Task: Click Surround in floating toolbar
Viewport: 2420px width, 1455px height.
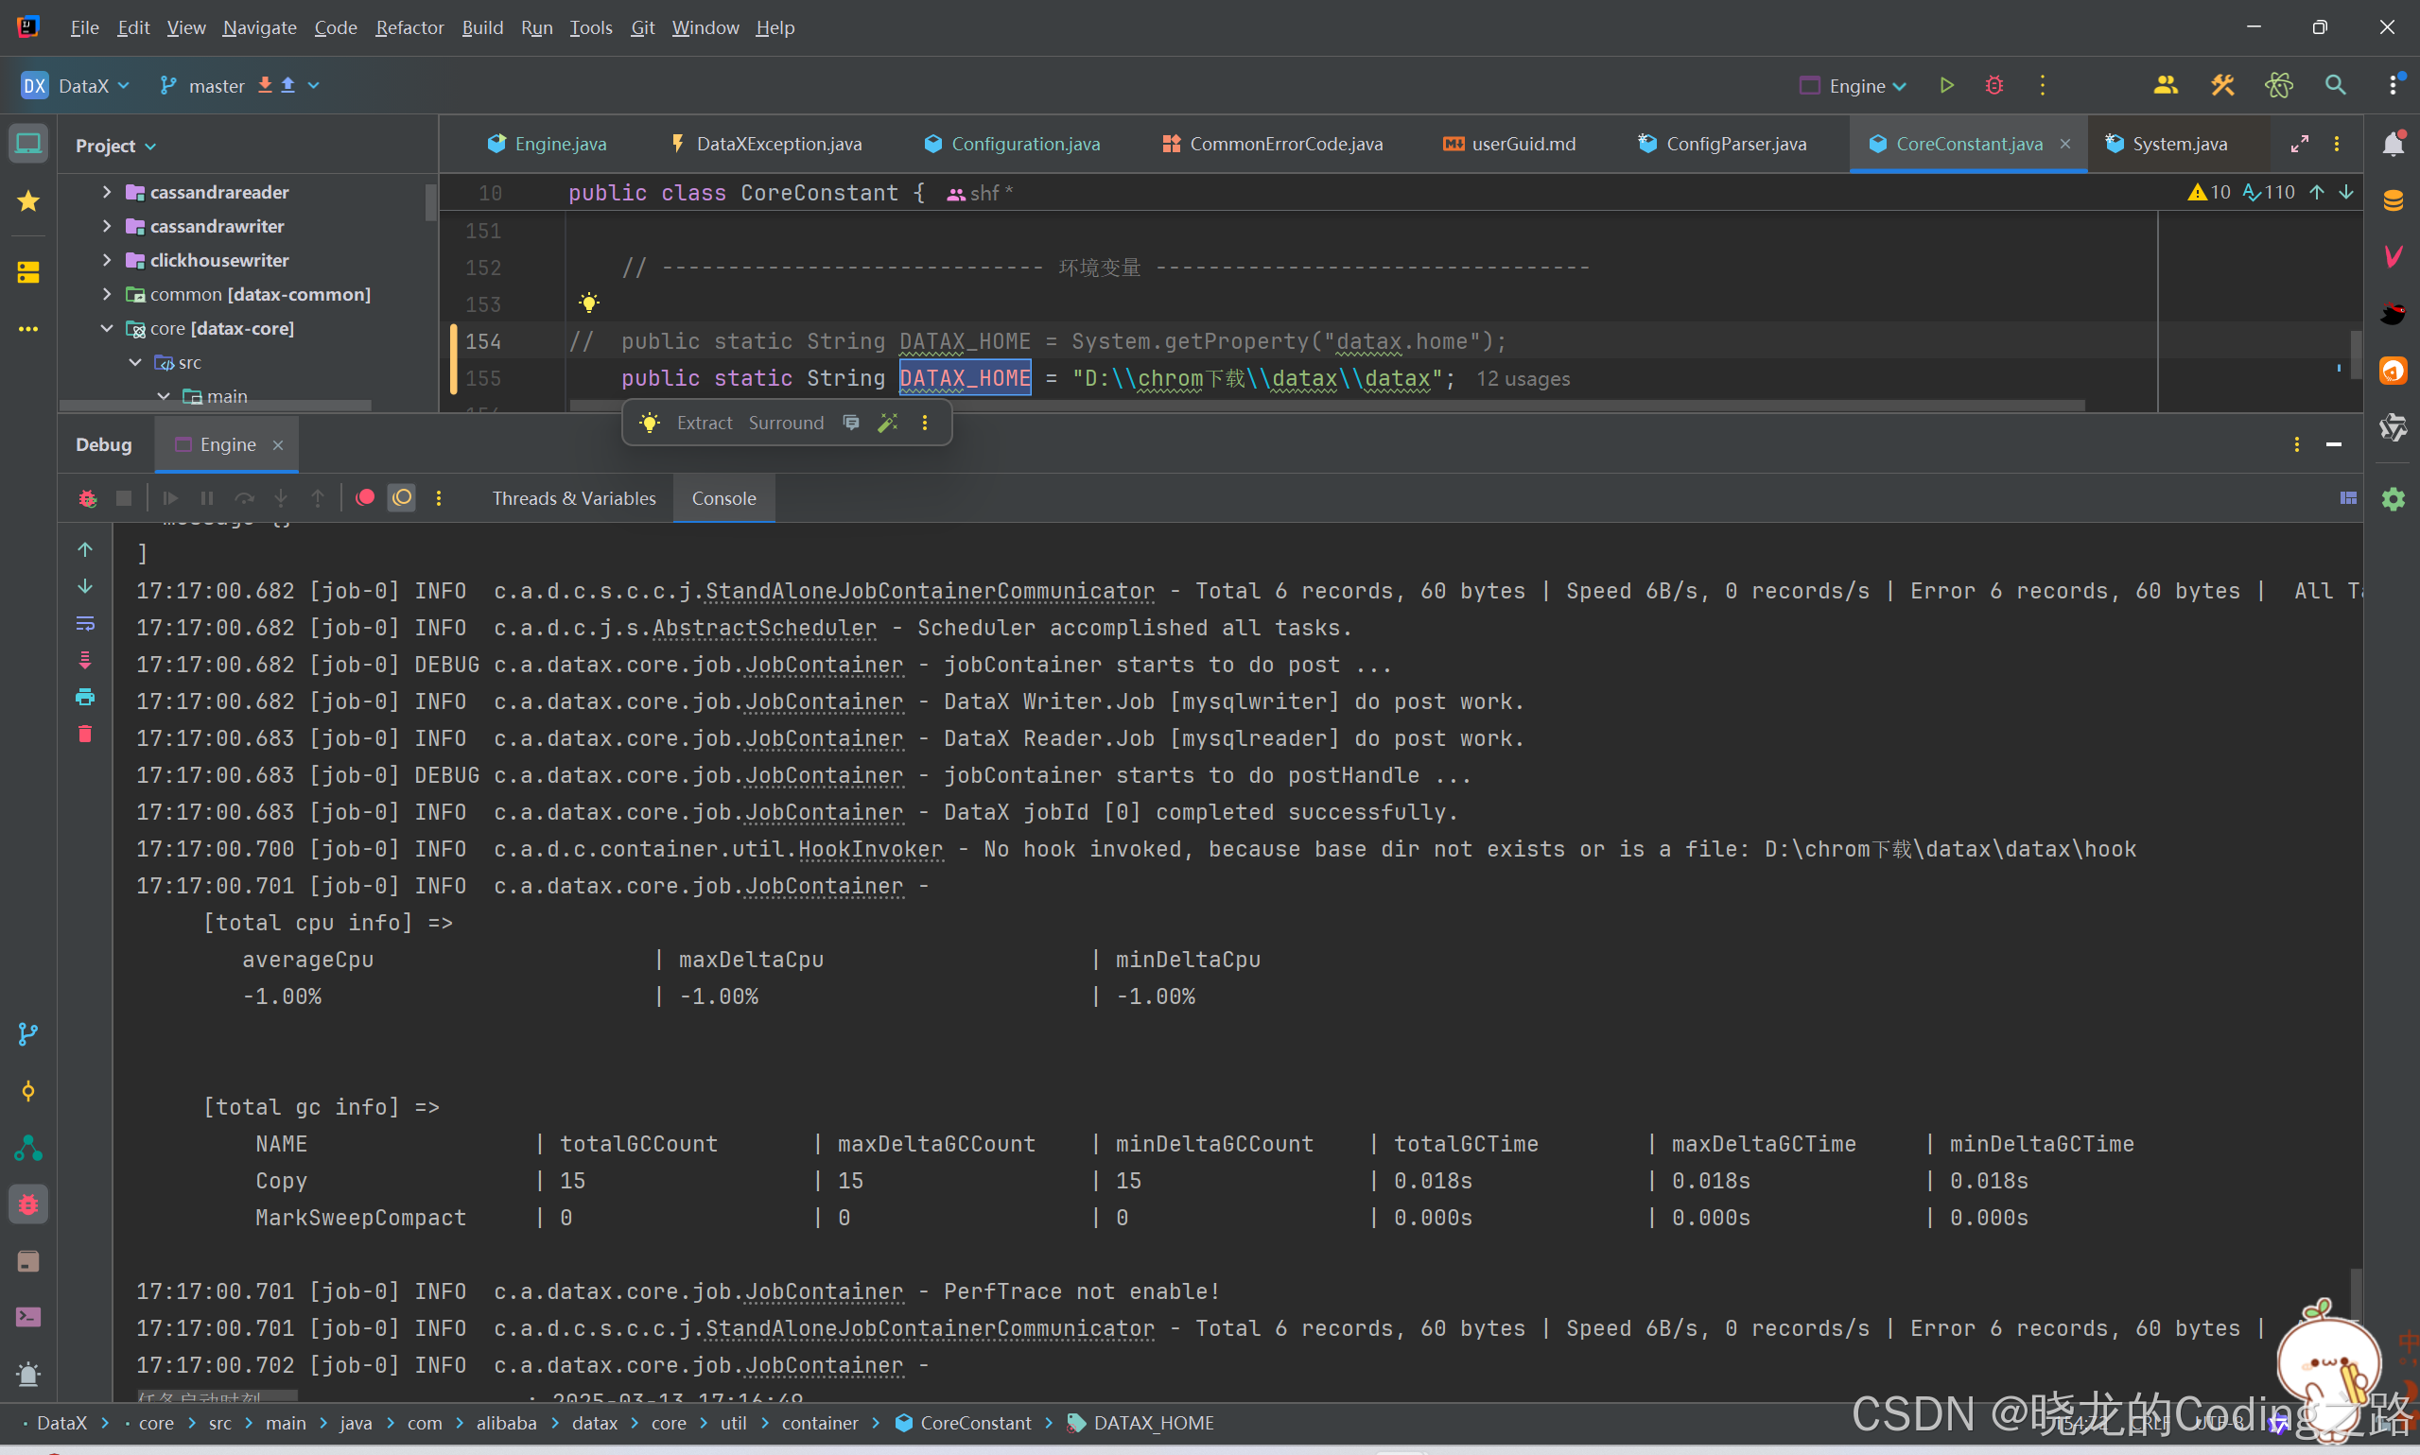Action: (786, 423)
